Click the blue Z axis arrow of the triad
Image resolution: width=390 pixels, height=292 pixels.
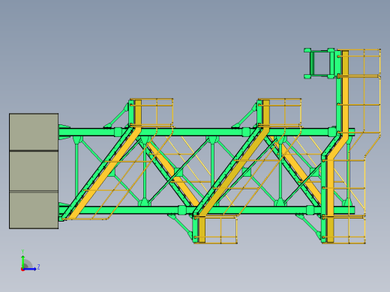[x=30, y=269]
